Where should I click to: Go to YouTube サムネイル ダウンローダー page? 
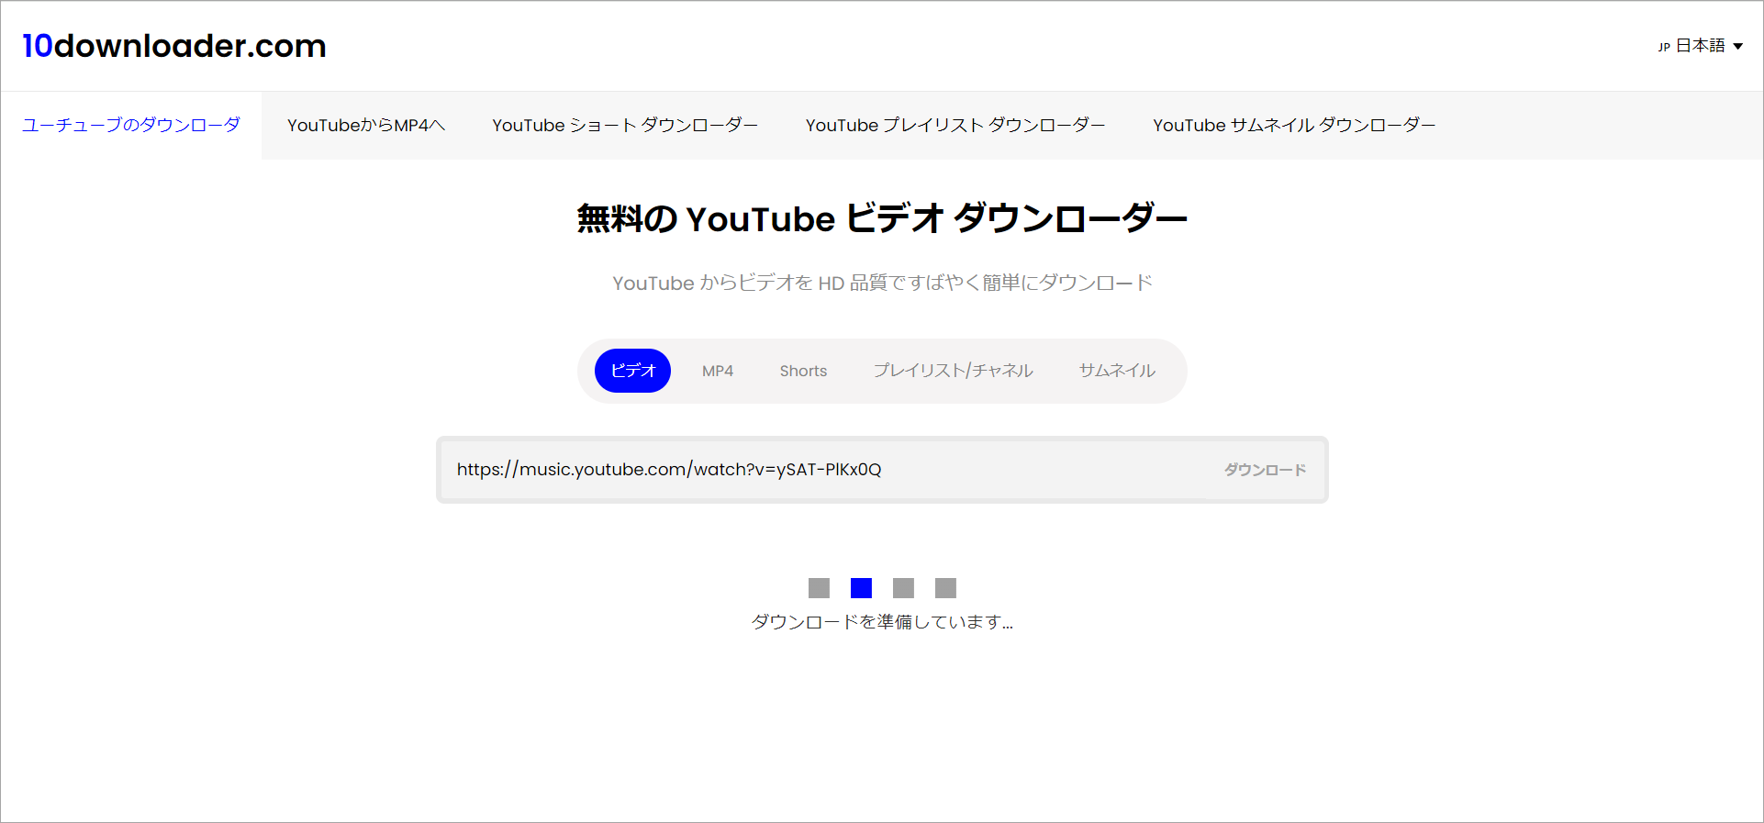pos(1294,125)
